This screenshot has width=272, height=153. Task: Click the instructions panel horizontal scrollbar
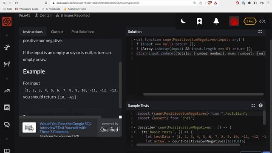60,117
